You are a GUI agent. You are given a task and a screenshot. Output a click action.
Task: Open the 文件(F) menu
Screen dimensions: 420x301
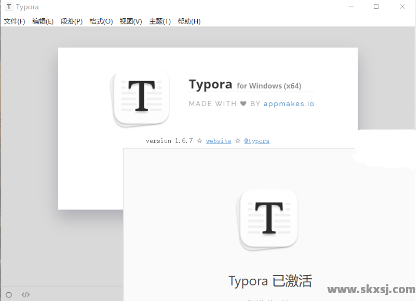tap(14, 21)
